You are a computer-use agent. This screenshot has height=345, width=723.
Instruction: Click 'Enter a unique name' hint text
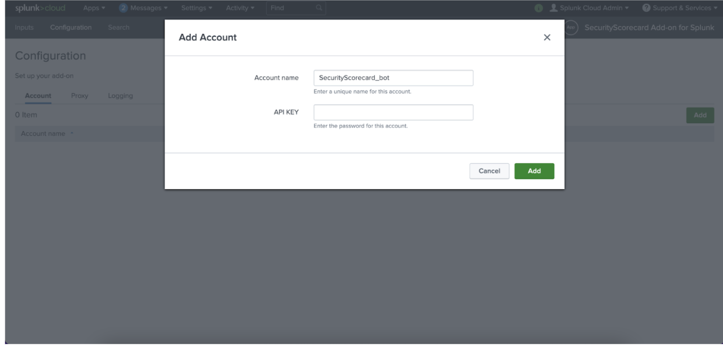coord(362,91)
